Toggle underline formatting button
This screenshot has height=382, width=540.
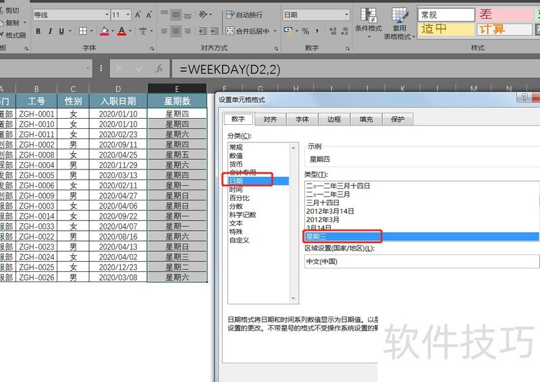[61, 31]
